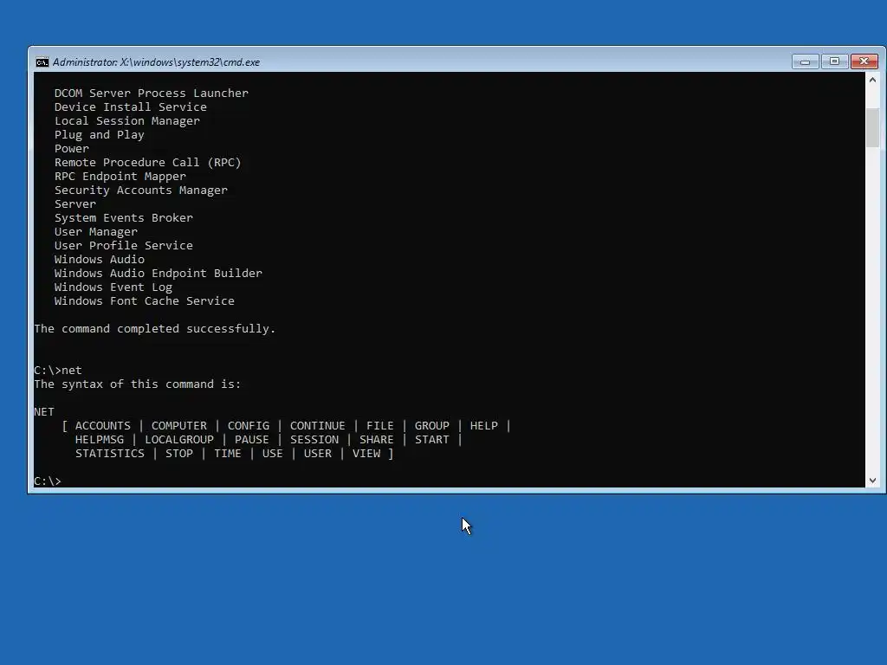Click the 'SESSION' keyword
This screenshot has width=887, height=665.
(x=314, y=439)
